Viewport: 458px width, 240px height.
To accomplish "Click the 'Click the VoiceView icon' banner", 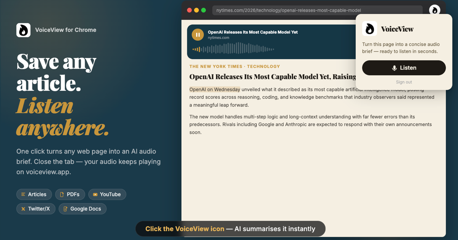I will pos(231,229).
